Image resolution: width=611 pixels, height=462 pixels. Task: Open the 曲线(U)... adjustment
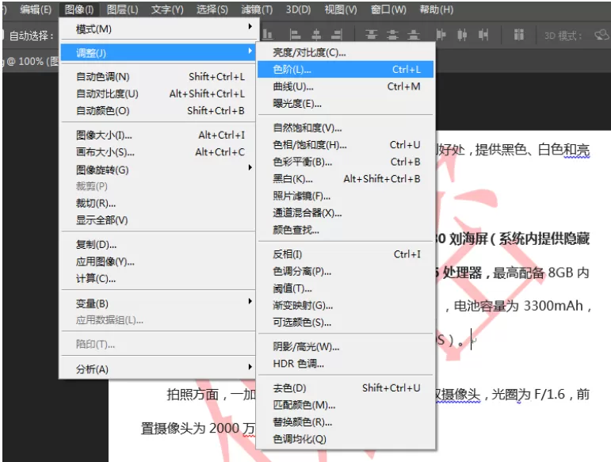(x=346, y=86)
